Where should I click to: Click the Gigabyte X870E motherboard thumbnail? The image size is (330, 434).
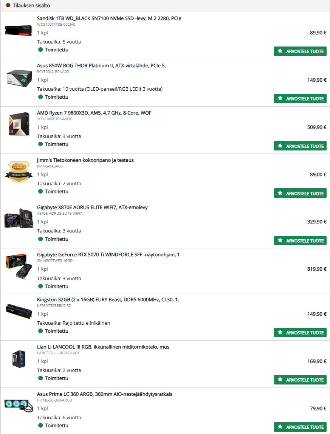pyautogui.click(x=19, y=219)
